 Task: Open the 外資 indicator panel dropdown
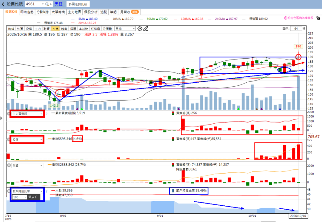(27, 166)
